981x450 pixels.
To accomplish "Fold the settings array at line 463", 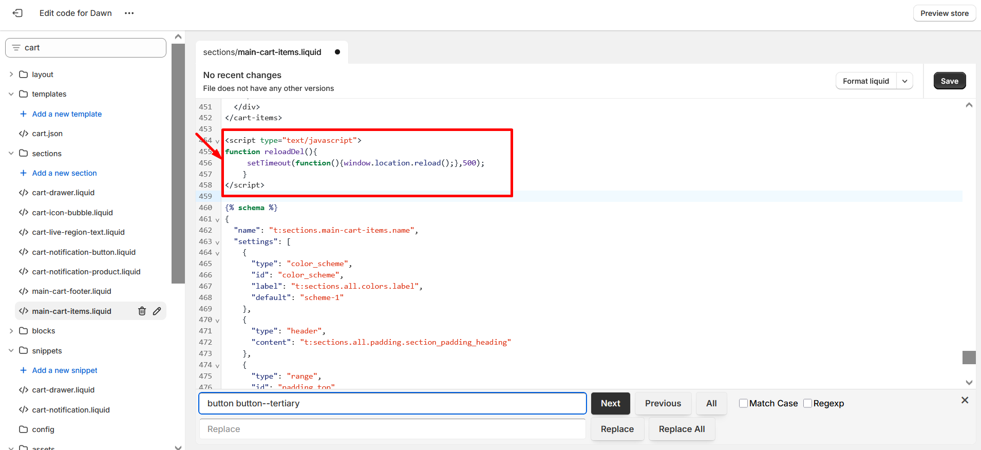I will point(217,242).
